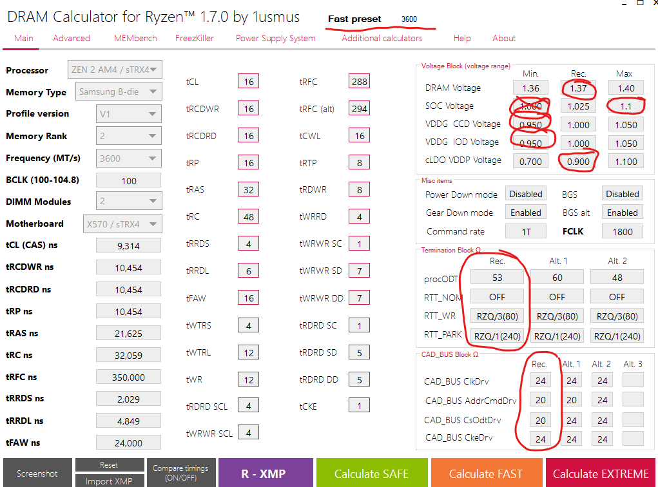The image size is (658, 487).
Task: Click the tRRDL value 6
Action: [248, 271]
